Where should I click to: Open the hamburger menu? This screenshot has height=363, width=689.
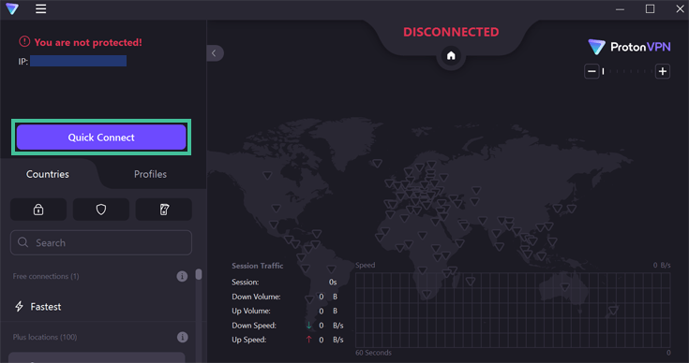tap(41, 8)
